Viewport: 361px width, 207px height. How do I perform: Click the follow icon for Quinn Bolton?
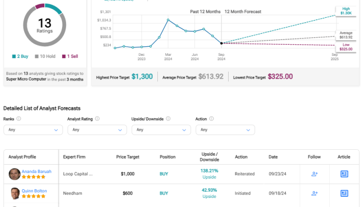[314, 193]
